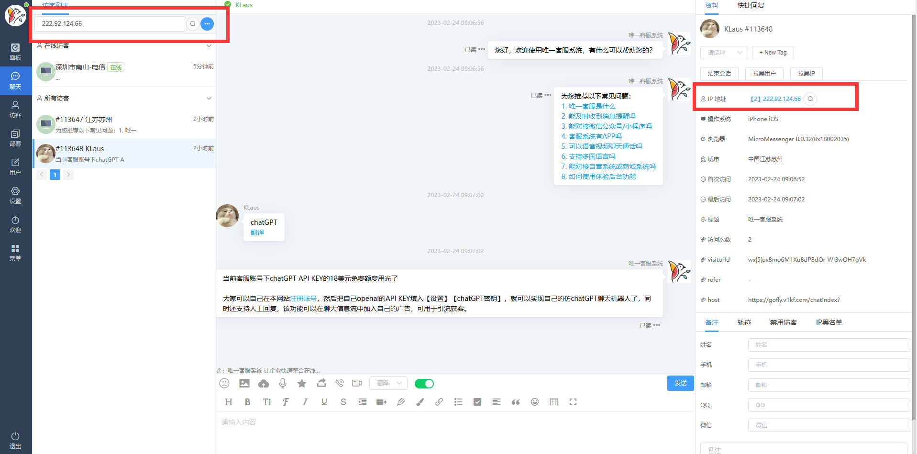
Task: Click the visitor search input field
Action: pyautogui.click(x=110, y=23)
